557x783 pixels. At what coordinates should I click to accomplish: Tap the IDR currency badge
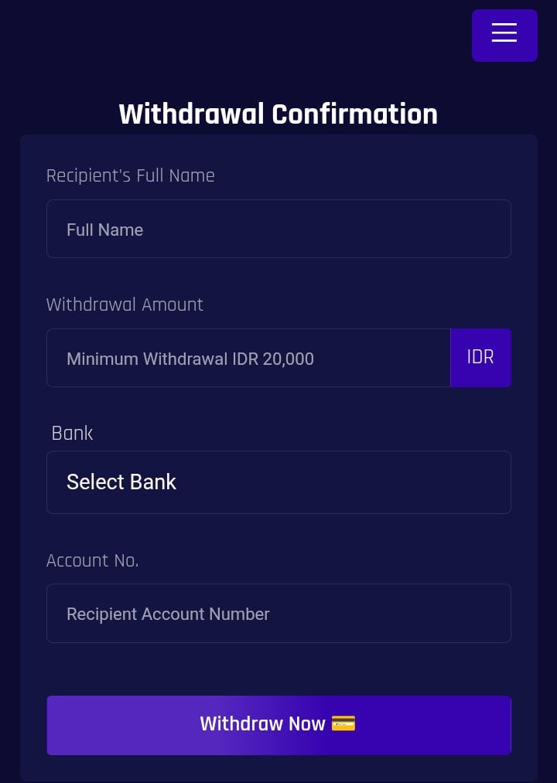click(480, 358)
